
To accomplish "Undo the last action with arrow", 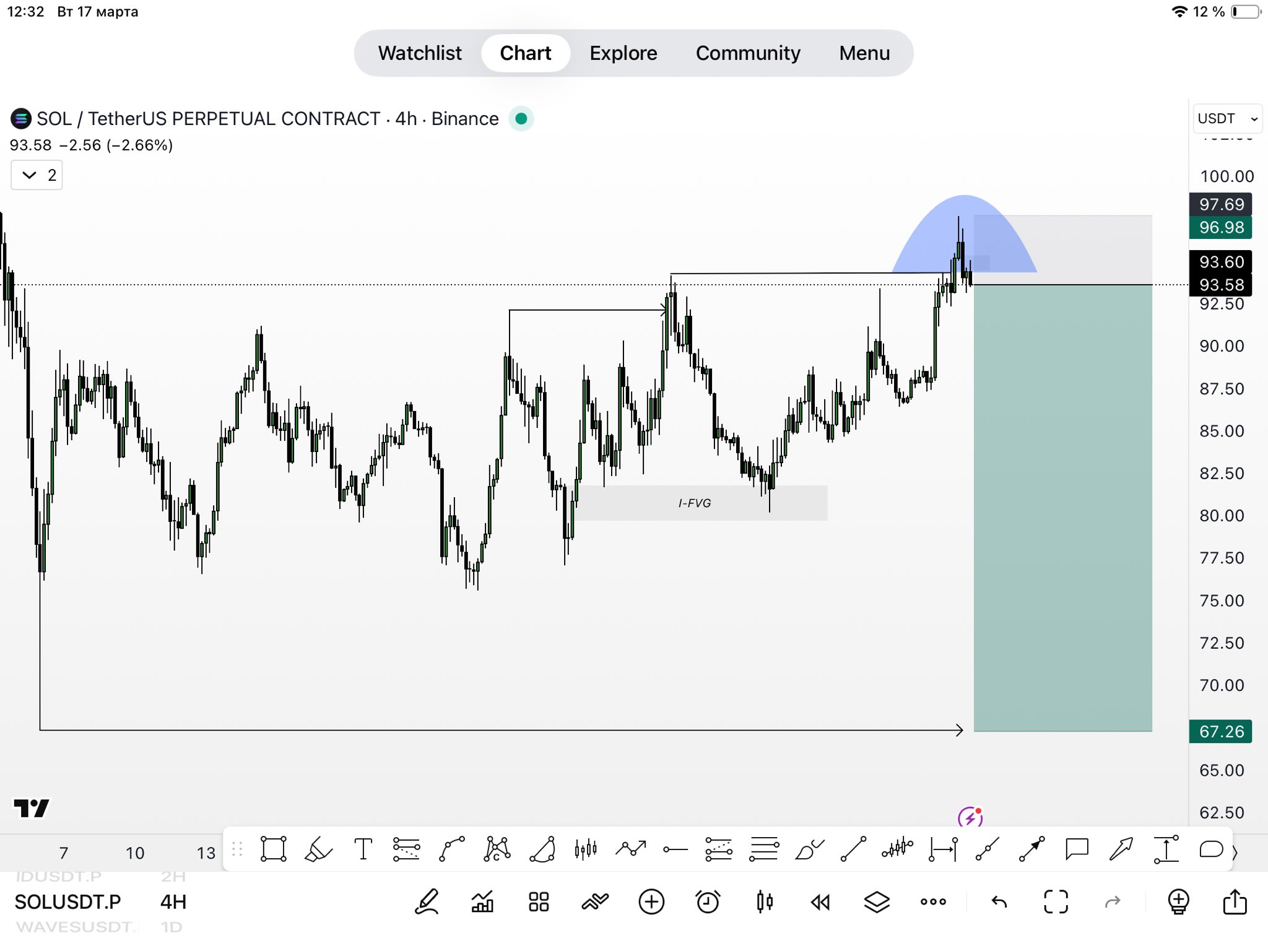I will pos(999,902).
